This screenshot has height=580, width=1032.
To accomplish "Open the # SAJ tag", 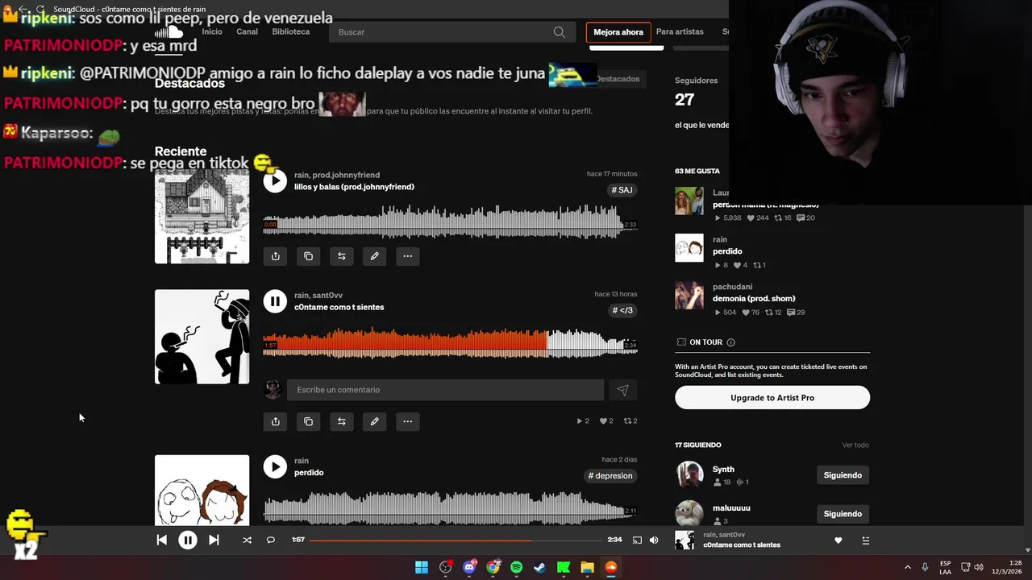I will pyautogui.click(x=622, y=190).
